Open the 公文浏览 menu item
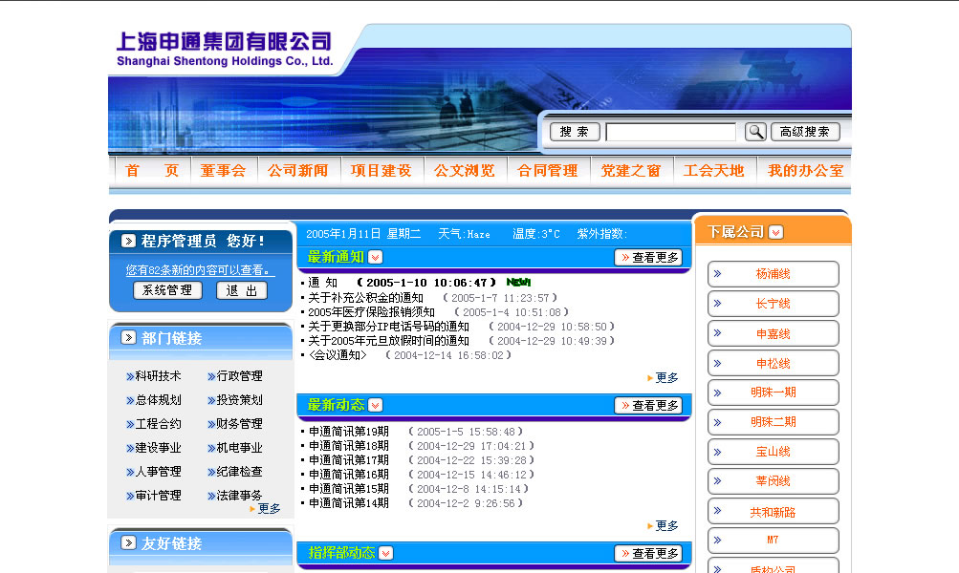The height and width of the screenshot is (573, 959). coord(465,170)
